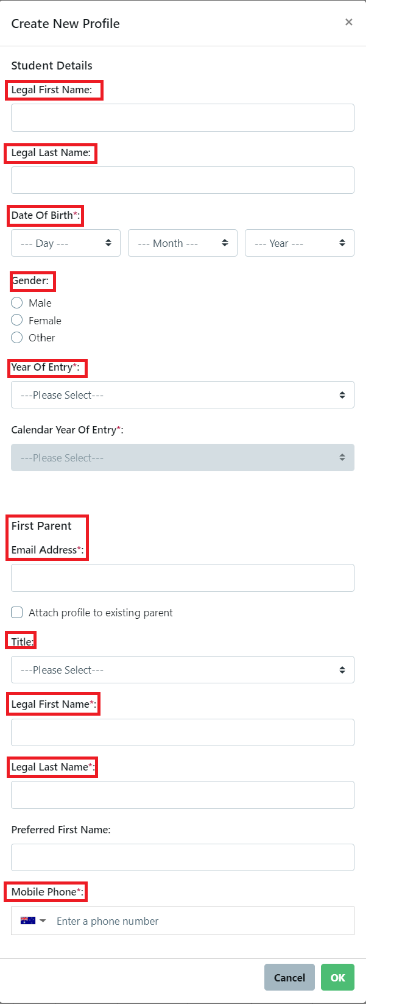Open the parent Title dropdown
Screen dimensions: 416x1004
(x=182, y=669)
